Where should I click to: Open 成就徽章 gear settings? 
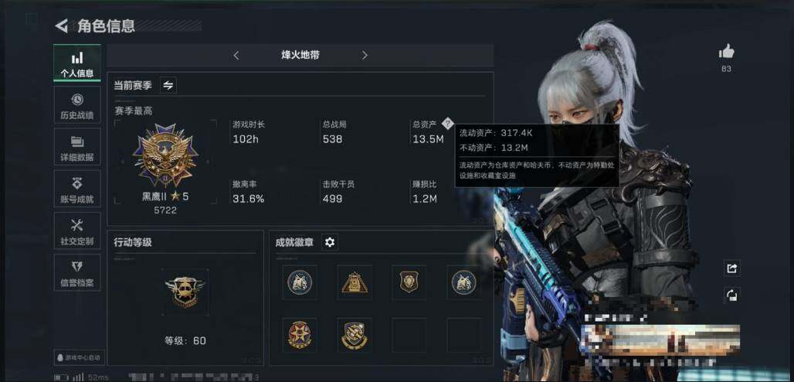(x=330, y=242)
